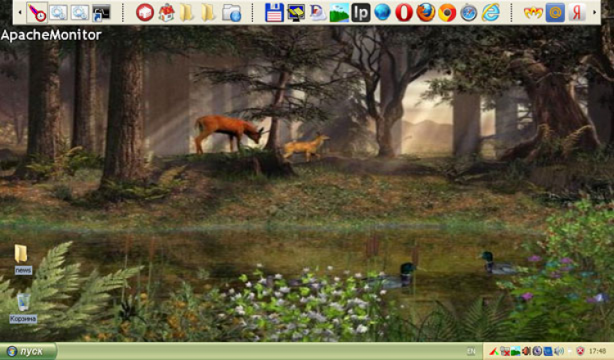The width and height of the screenshot is (614, 360).
Task: Launch the Google Chrome browser
Action: coord(447,12)
